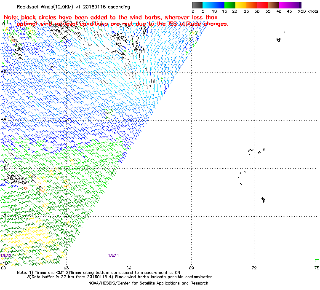
Task: Click the NOAA/NESDIS credit line
Action: point(148,283)
